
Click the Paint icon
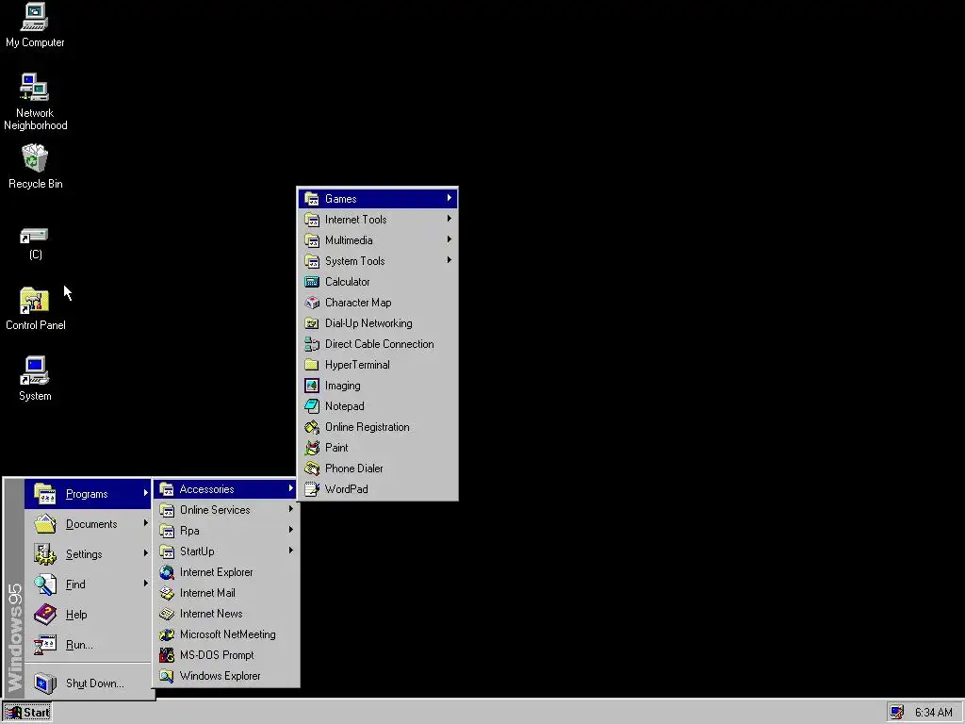pyautogui.click(x=312, y=448)
